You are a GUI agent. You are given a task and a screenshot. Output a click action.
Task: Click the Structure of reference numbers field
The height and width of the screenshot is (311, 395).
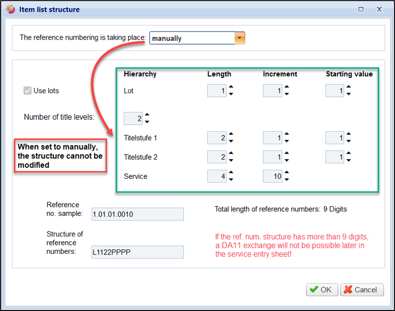click(x=138, y=252)
